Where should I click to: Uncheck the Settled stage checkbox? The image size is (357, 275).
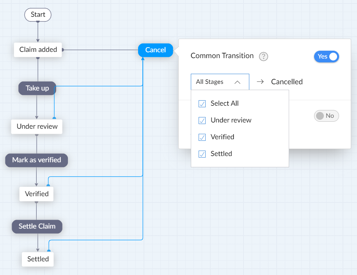(202, 154)
